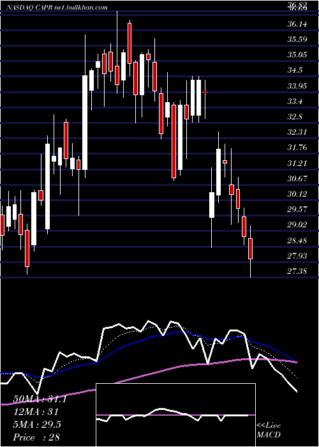The height and width of the screenshot is (447, 319).
Task: Click the 50MA : 31.1 readout
Action: tap(40, 399)
